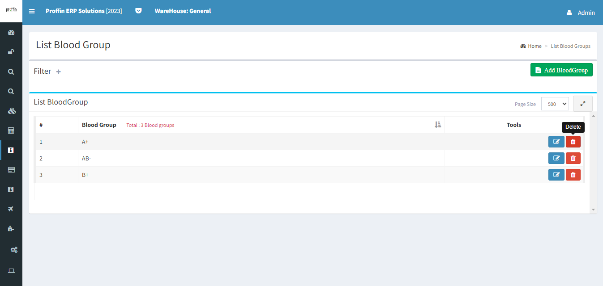Open the unlock padlock sidebar icon

click(11, 52)
